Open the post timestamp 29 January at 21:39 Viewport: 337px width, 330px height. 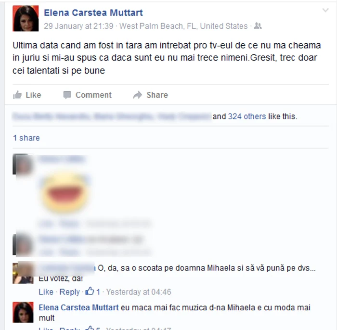click(78, 26)
